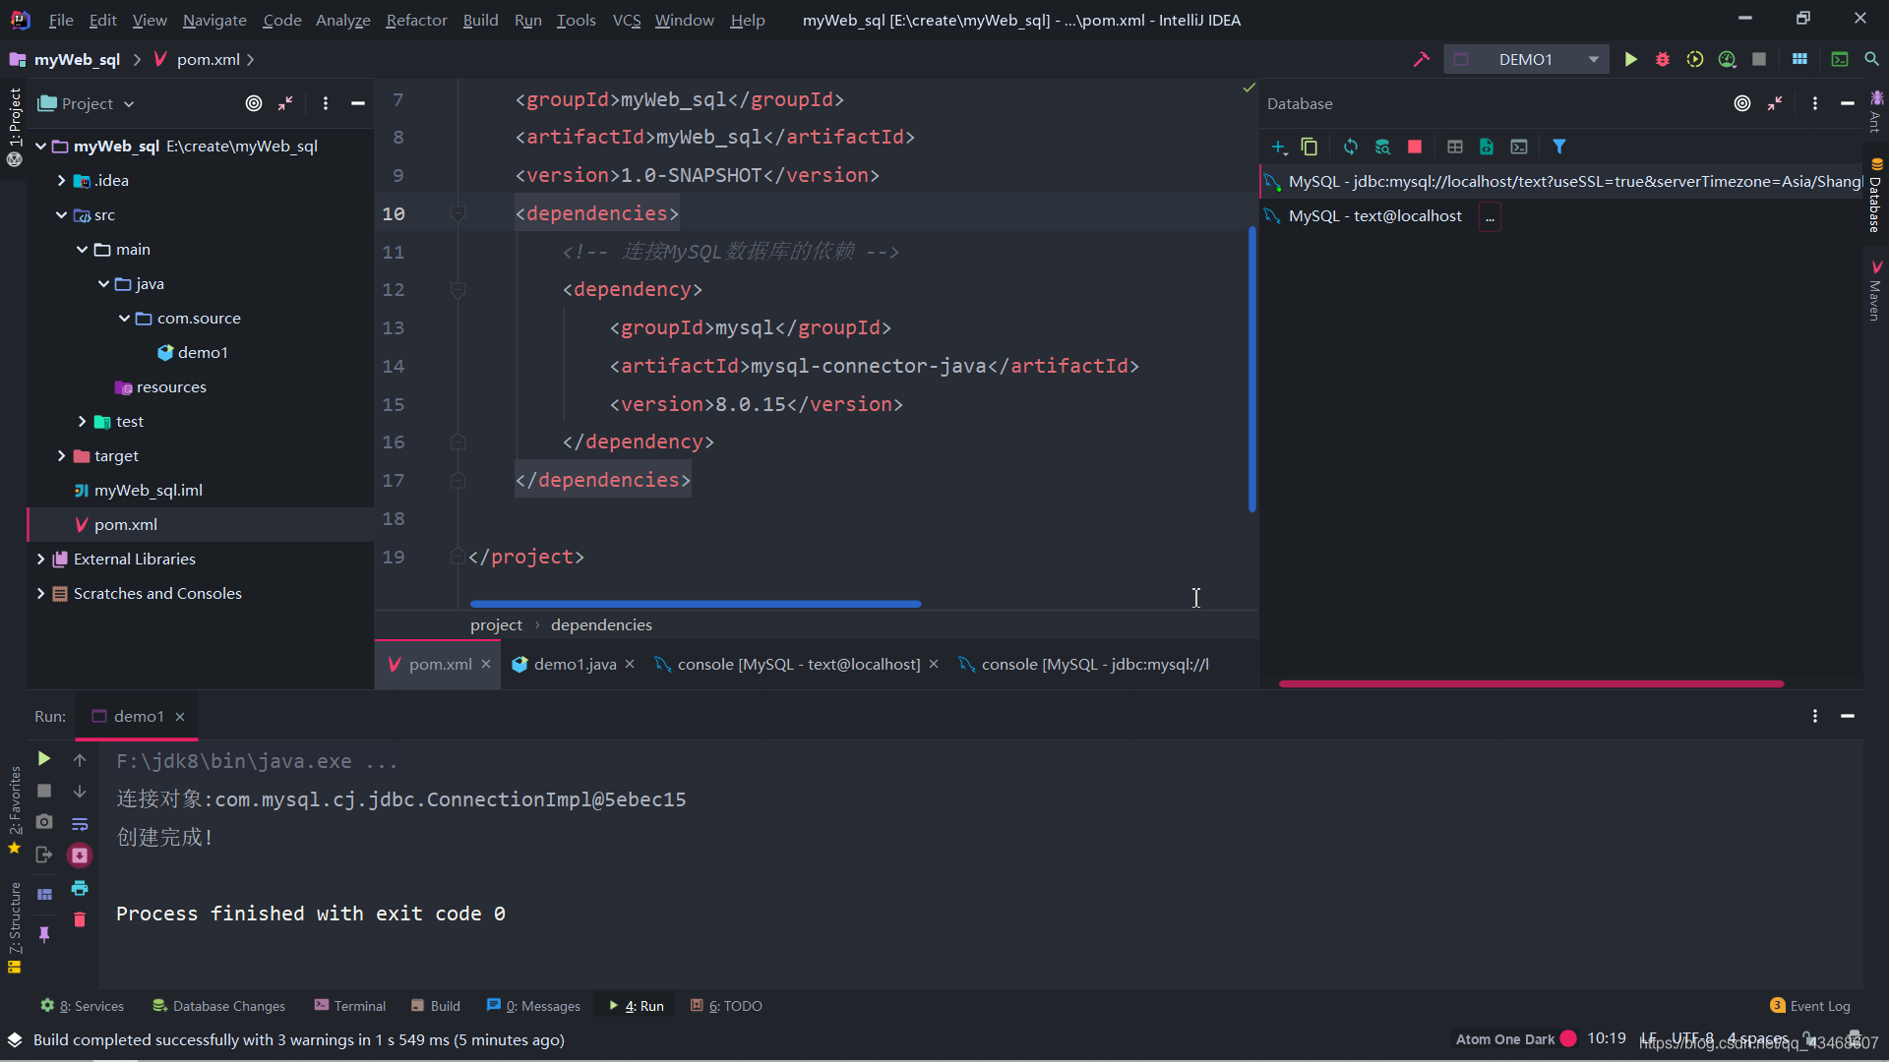
Task: Disconnect database using red stop icon
Action: (1415, 147)
